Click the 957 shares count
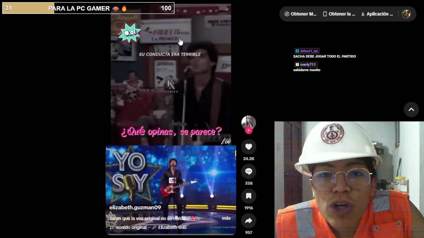The height and width of the screenshot is (238, 424). click(248, 232)
